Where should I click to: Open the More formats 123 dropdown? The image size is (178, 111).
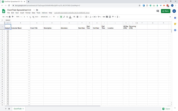[x=36, y=17]
